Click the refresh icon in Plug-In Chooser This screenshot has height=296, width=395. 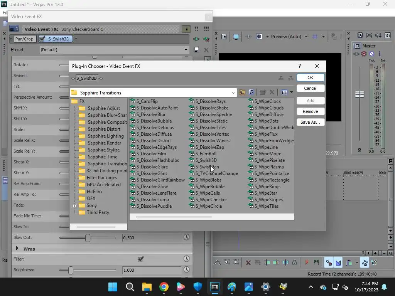pyautogui.click(x=251, y=92)
